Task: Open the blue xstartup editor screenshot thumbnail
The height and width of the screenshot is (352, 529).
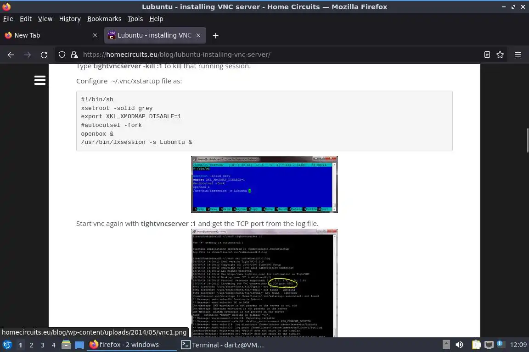Action: coord(264,184)
